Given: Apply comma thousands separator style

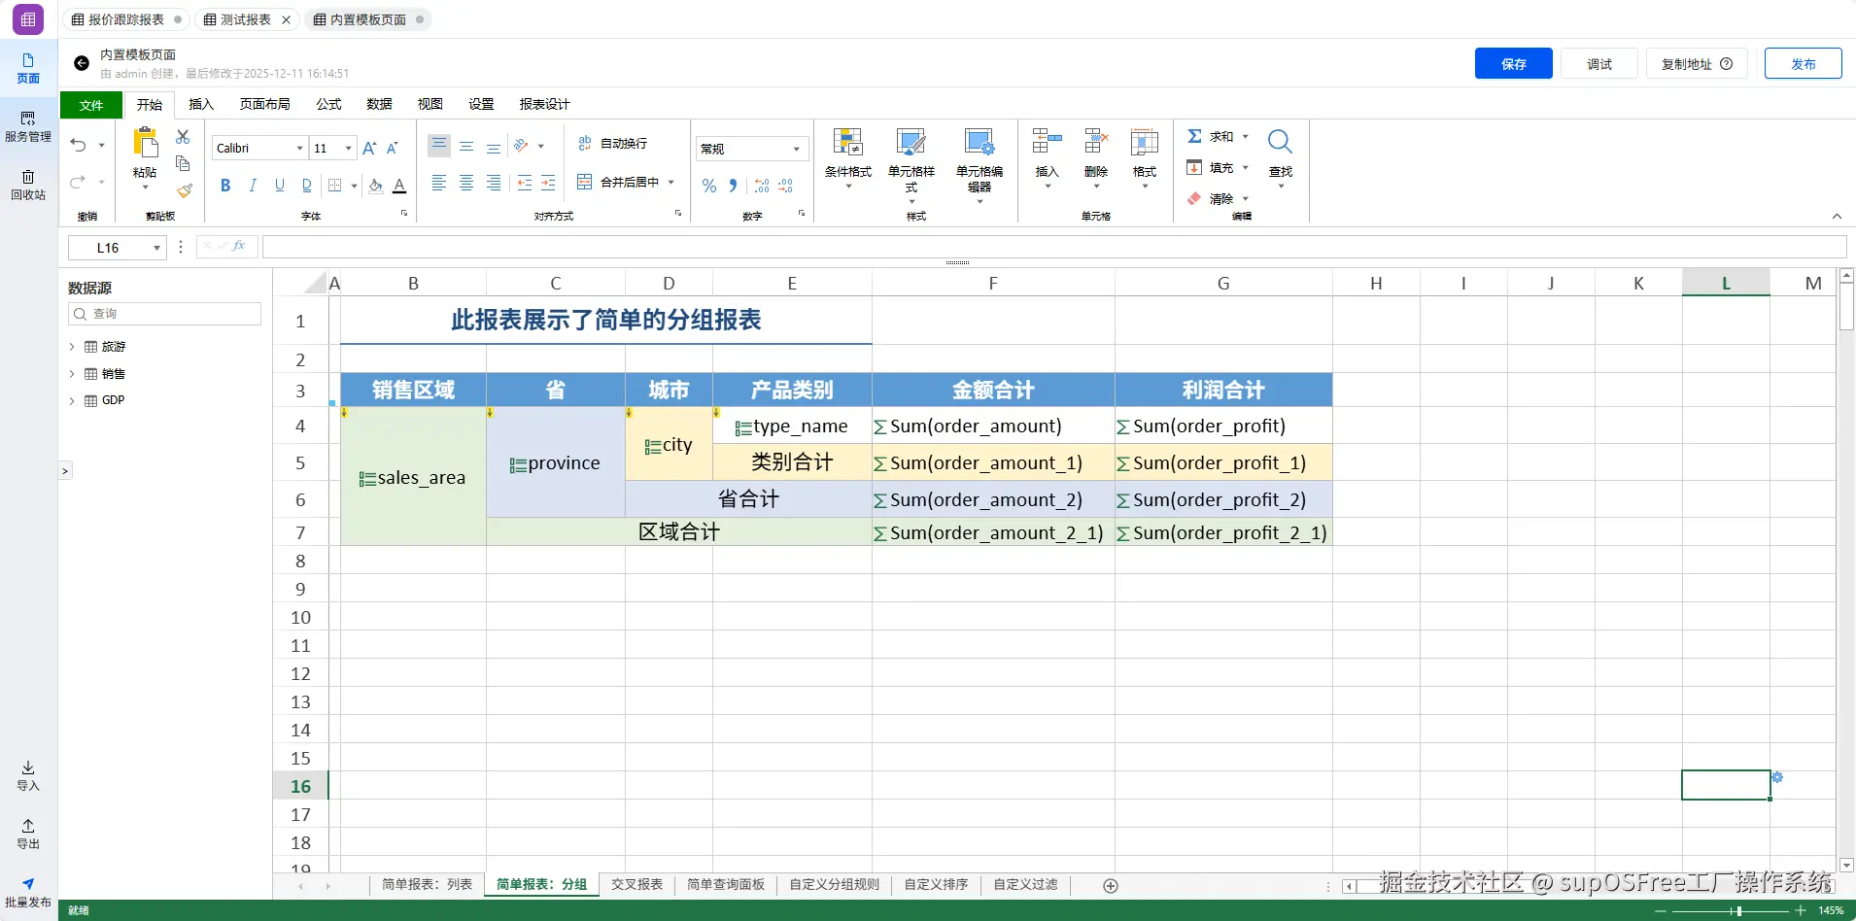Looking at the screenshot, I should 734,186.
